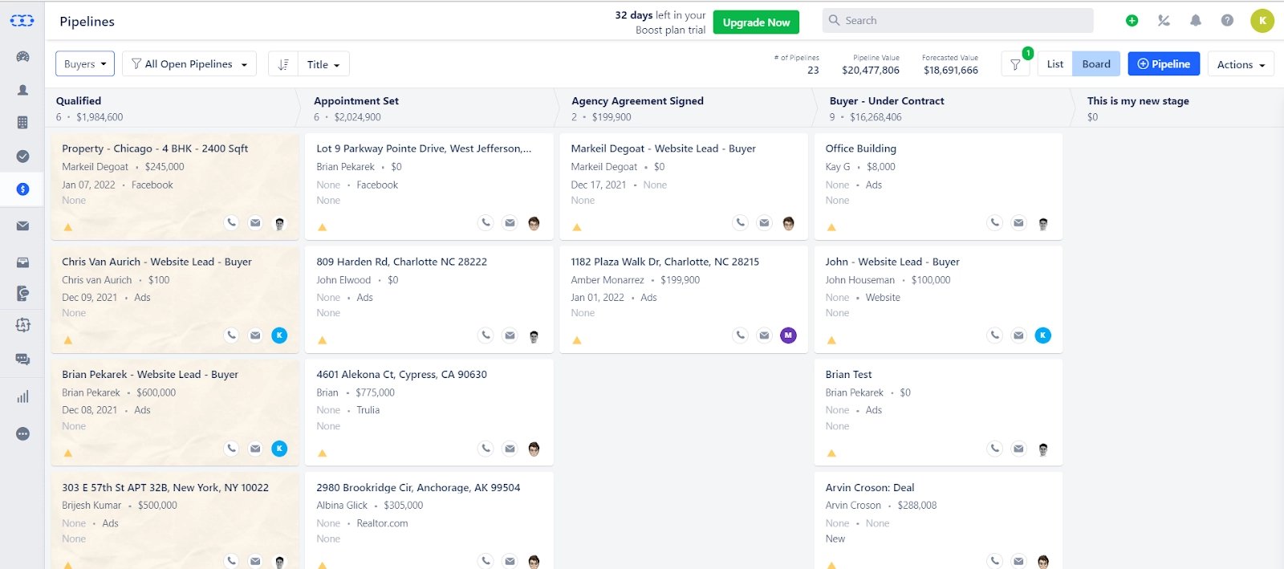The height and width of the screenshot is (569, 1284).
Task: Open the Reports bar chart sidebar icon
Action: (x=22, y=396)
